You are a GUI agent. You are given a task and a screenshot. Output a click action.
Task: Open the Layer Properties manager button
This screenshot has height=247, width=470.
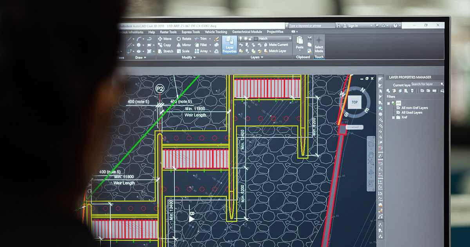[230, 45]
